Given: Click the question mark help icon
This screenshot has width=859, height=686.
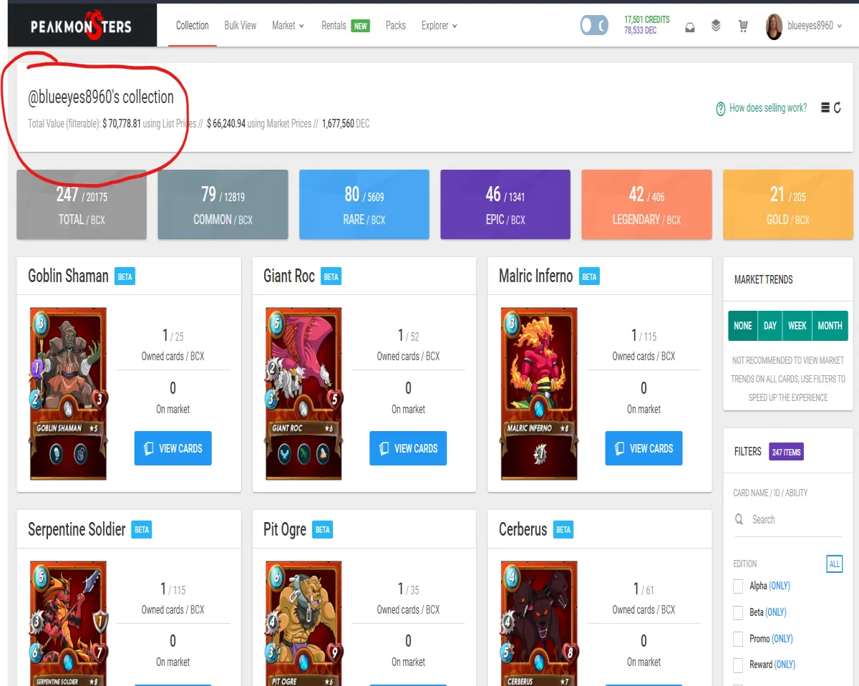Looking at the screenshot, I should click(x=721, y=108).
